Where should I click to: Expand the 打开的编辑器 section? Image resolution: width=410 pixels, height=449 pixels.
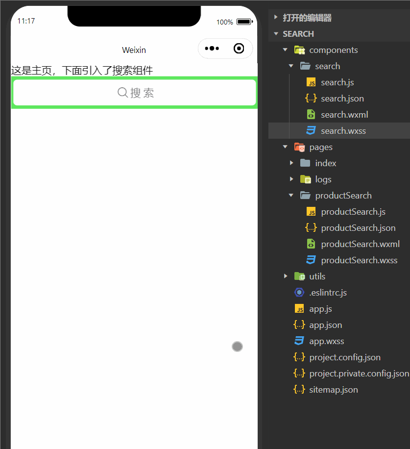click(275, 17)
